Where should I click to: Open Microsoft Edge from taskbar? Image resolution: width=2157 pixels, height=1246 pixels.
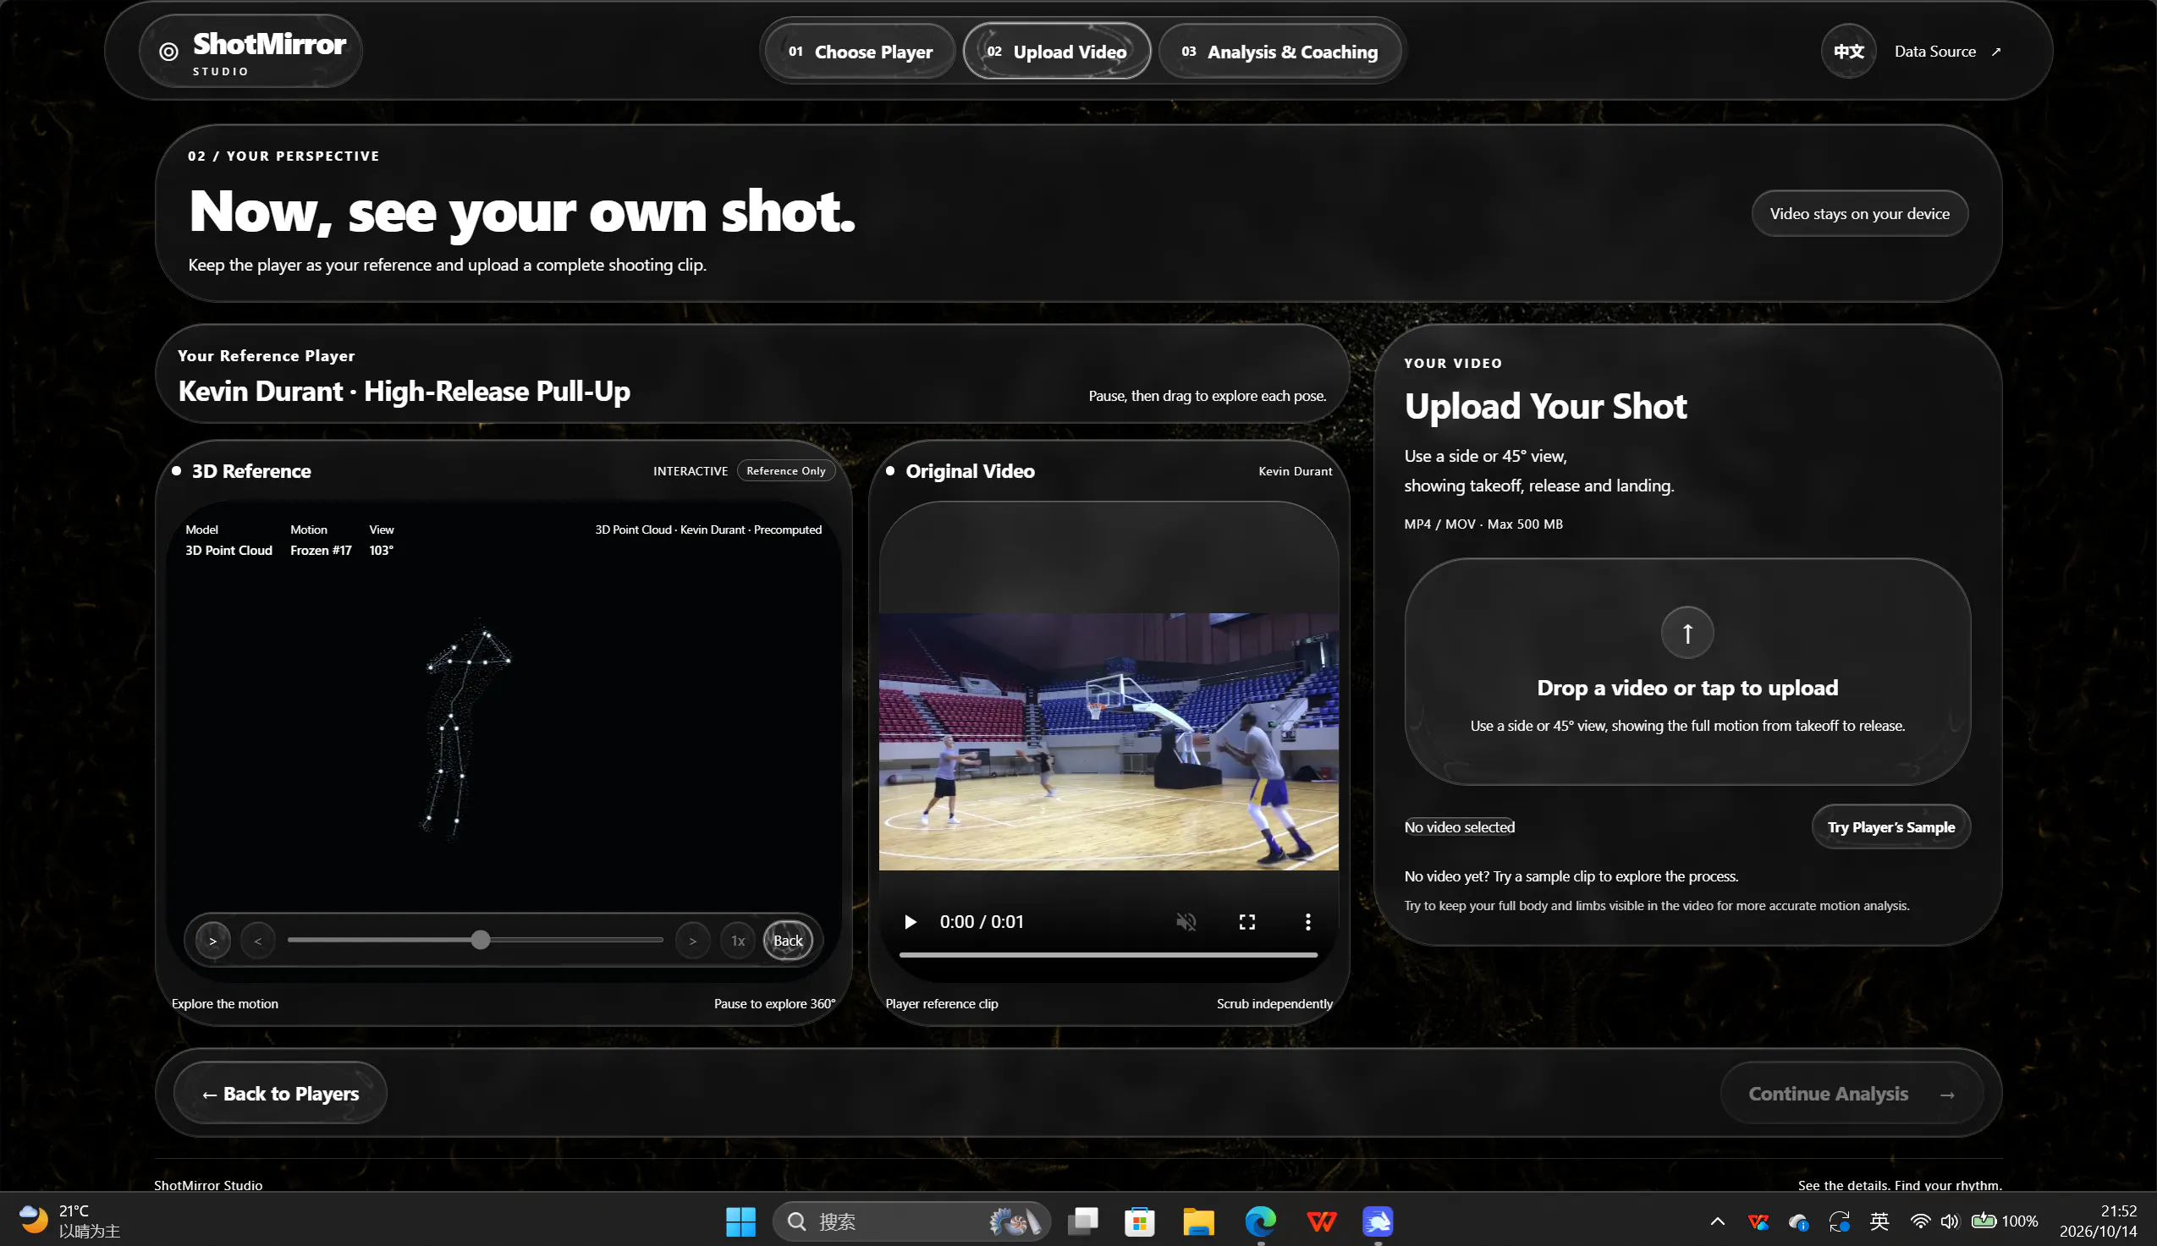pos(1260,1221)
